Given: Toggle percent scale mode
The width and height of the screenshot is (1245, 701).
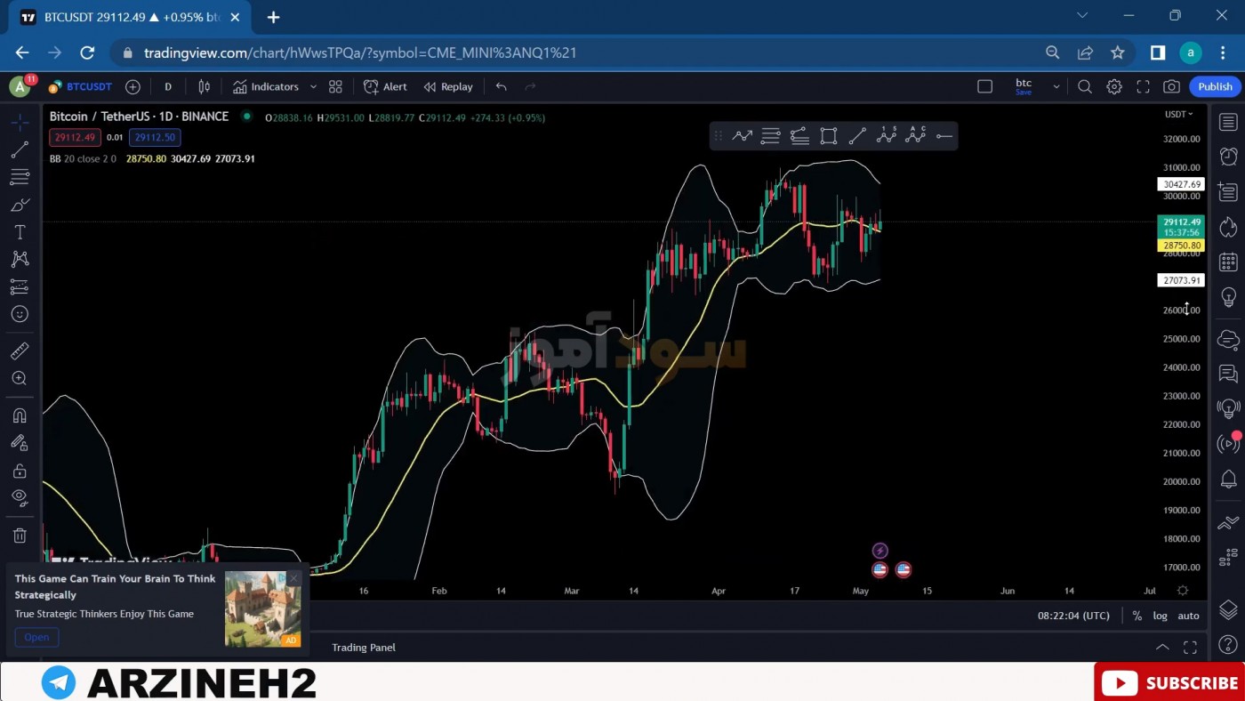Looking at the screenshot, I should click(1137, 616).
